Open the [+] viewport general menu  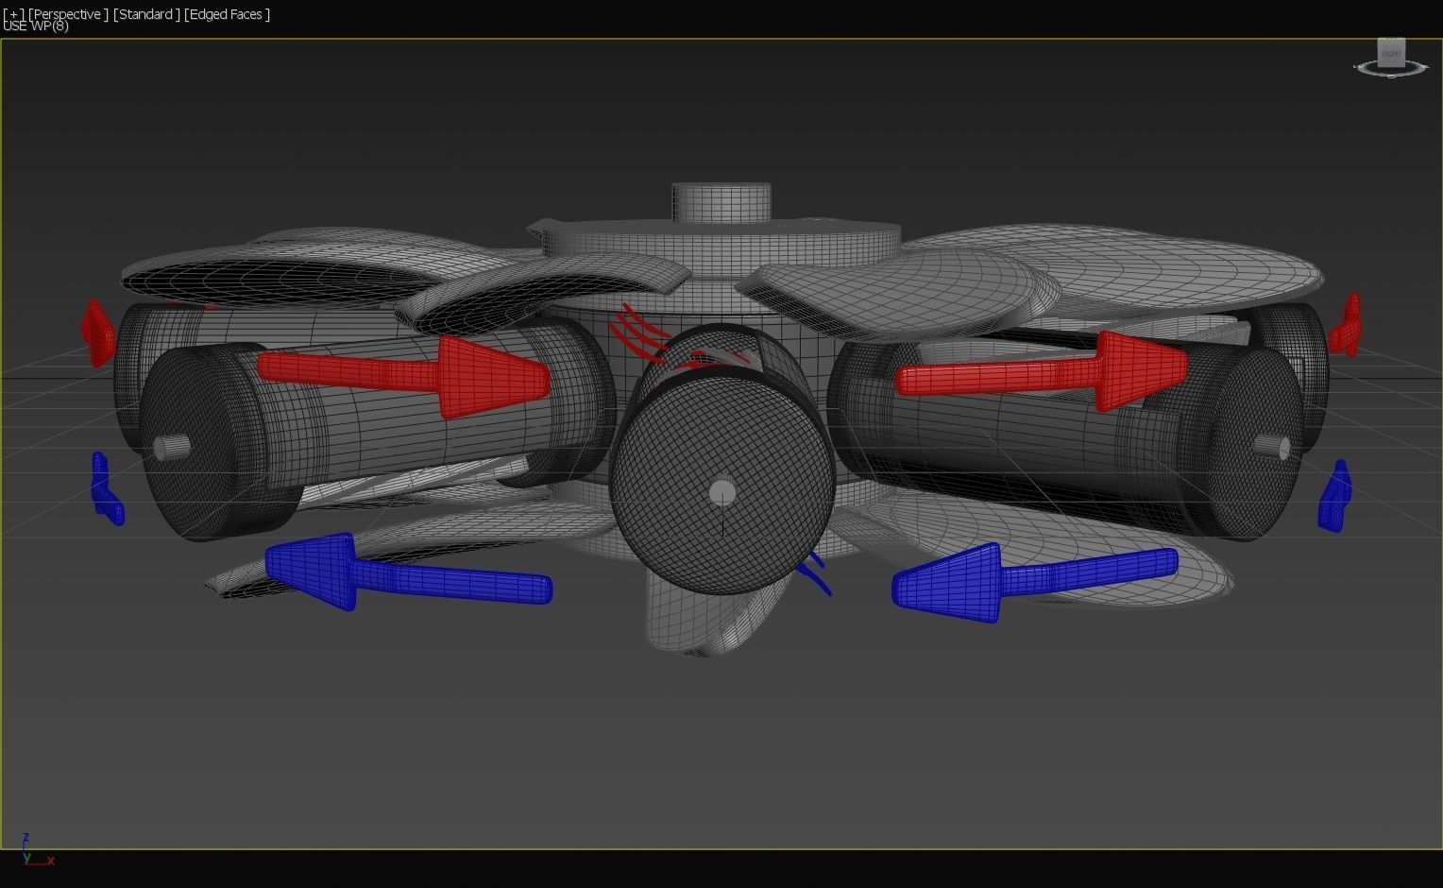[x=13, y=14]
